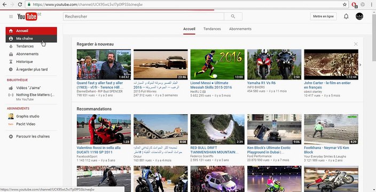The height and width of the screenshot is (192, 376).
Task: Play the John Carter film thumbnail
Action: [x=331, y=65]
